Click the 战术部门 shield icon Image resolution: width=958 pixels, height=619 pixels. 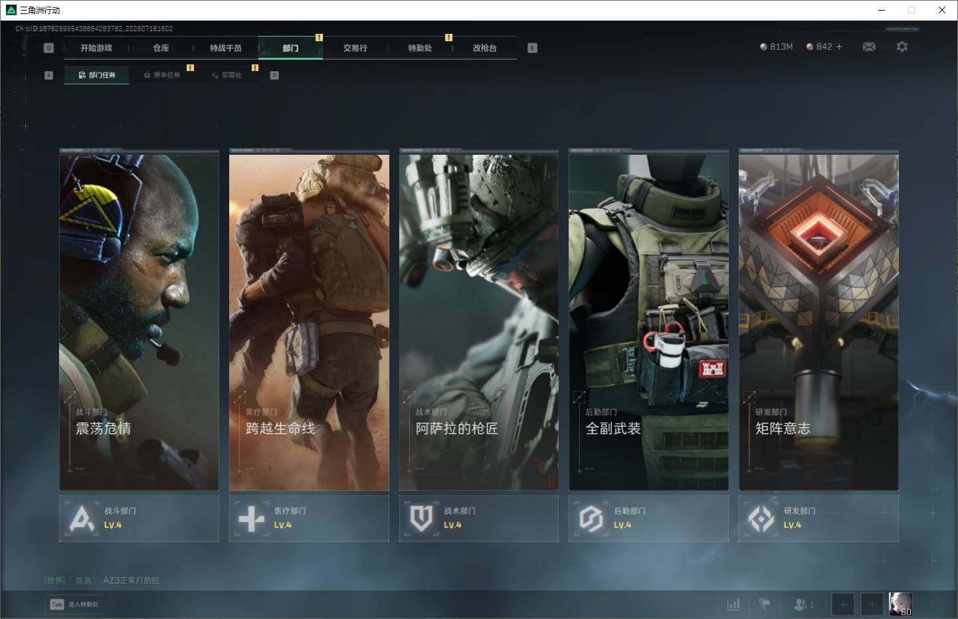coord(421,519)
